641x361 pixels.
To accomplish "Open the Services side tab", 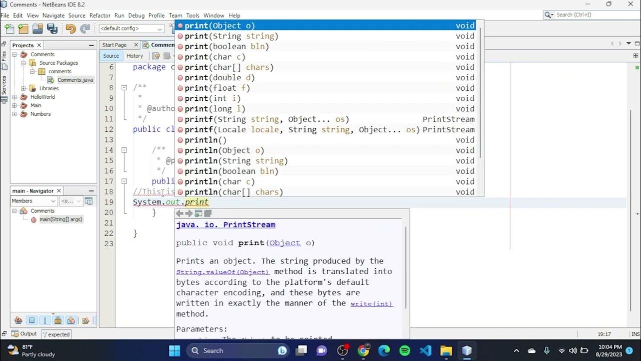I will 4,89.
